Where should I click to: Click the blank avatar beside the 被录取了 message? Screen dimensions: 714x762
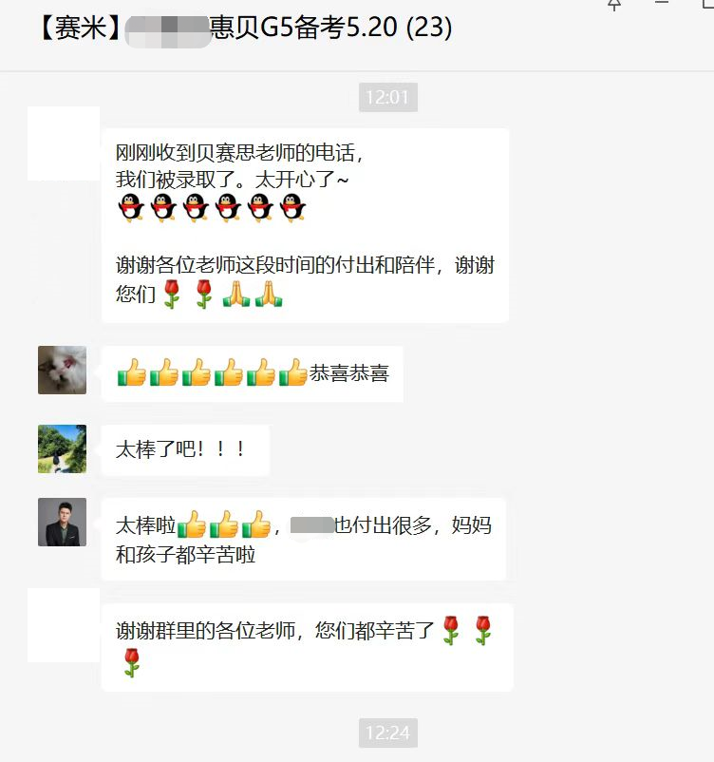(x=64, y=143)
